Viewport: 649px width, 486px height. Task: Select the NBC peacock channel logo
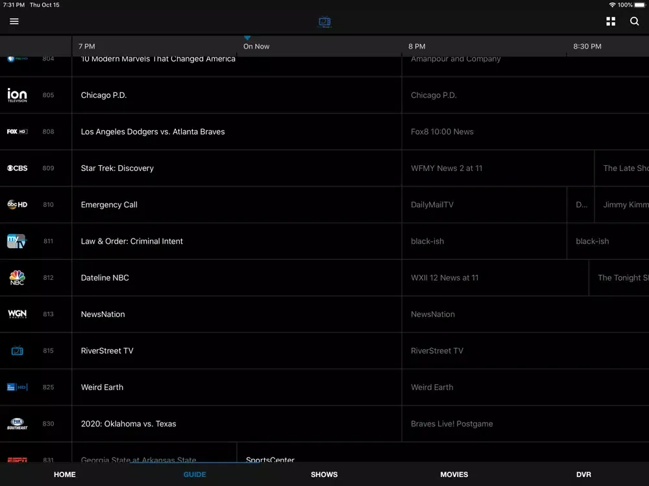(x=17, y=278)
